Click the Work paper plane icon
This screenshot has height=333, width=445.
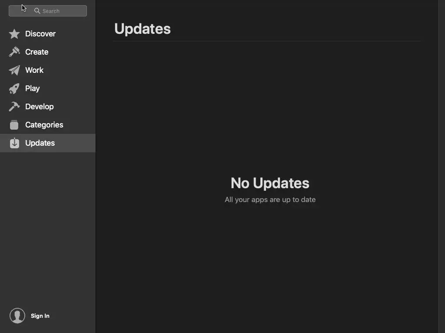tap(14, 70)
